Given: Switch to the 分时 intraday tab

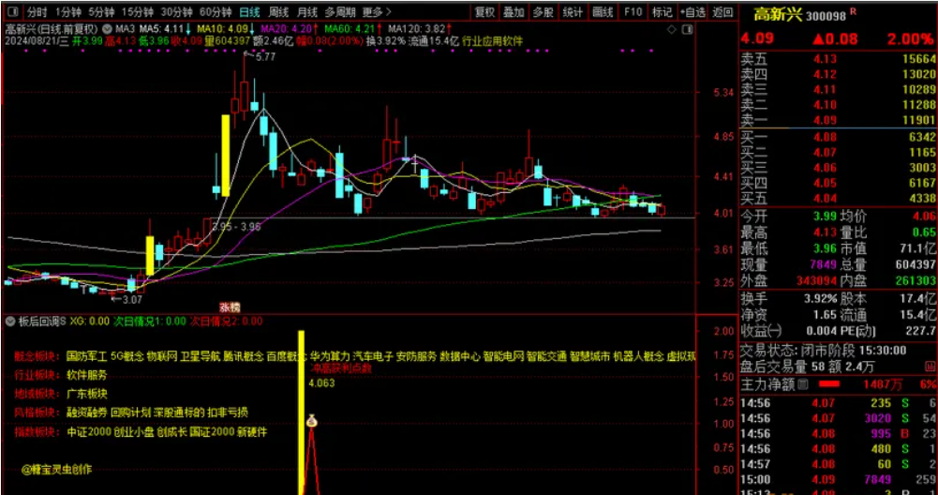Looking at the screenshot, I should tap(36, 13).
